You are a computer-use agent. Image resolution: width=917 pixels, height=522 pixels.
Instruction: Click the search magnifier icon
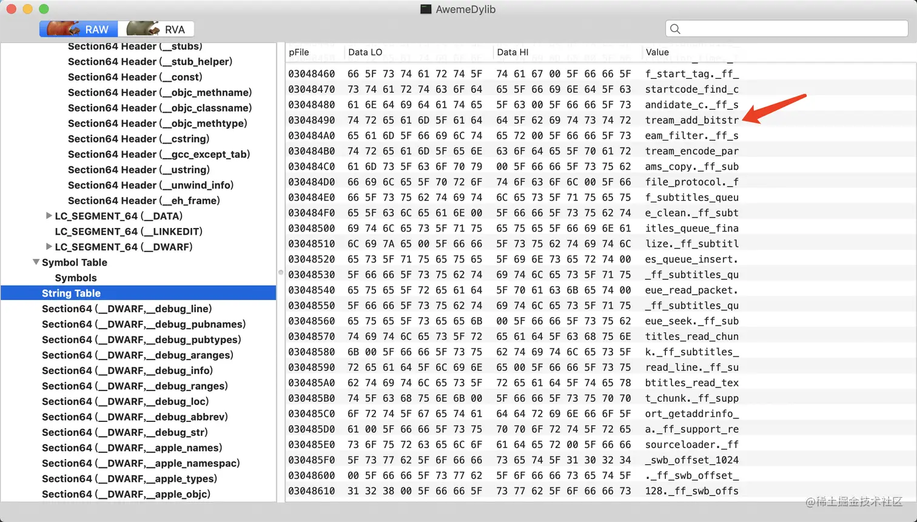coord(675,28)
